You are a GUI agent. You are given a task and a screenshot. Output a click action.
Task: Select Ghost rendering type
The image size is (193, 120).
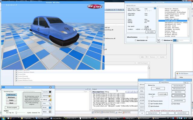tap(11, 103)
